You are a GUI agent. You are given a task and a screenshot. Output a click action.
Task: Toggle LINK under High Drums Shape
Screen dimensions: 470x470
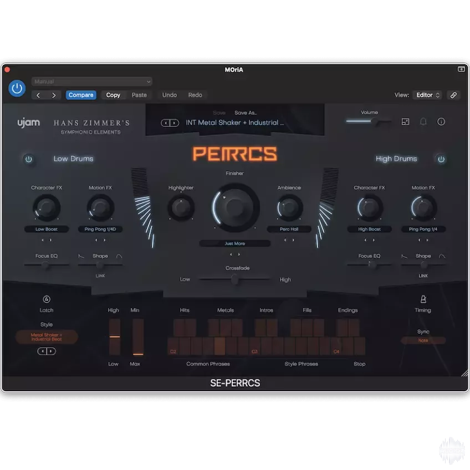tap(423, 276)
